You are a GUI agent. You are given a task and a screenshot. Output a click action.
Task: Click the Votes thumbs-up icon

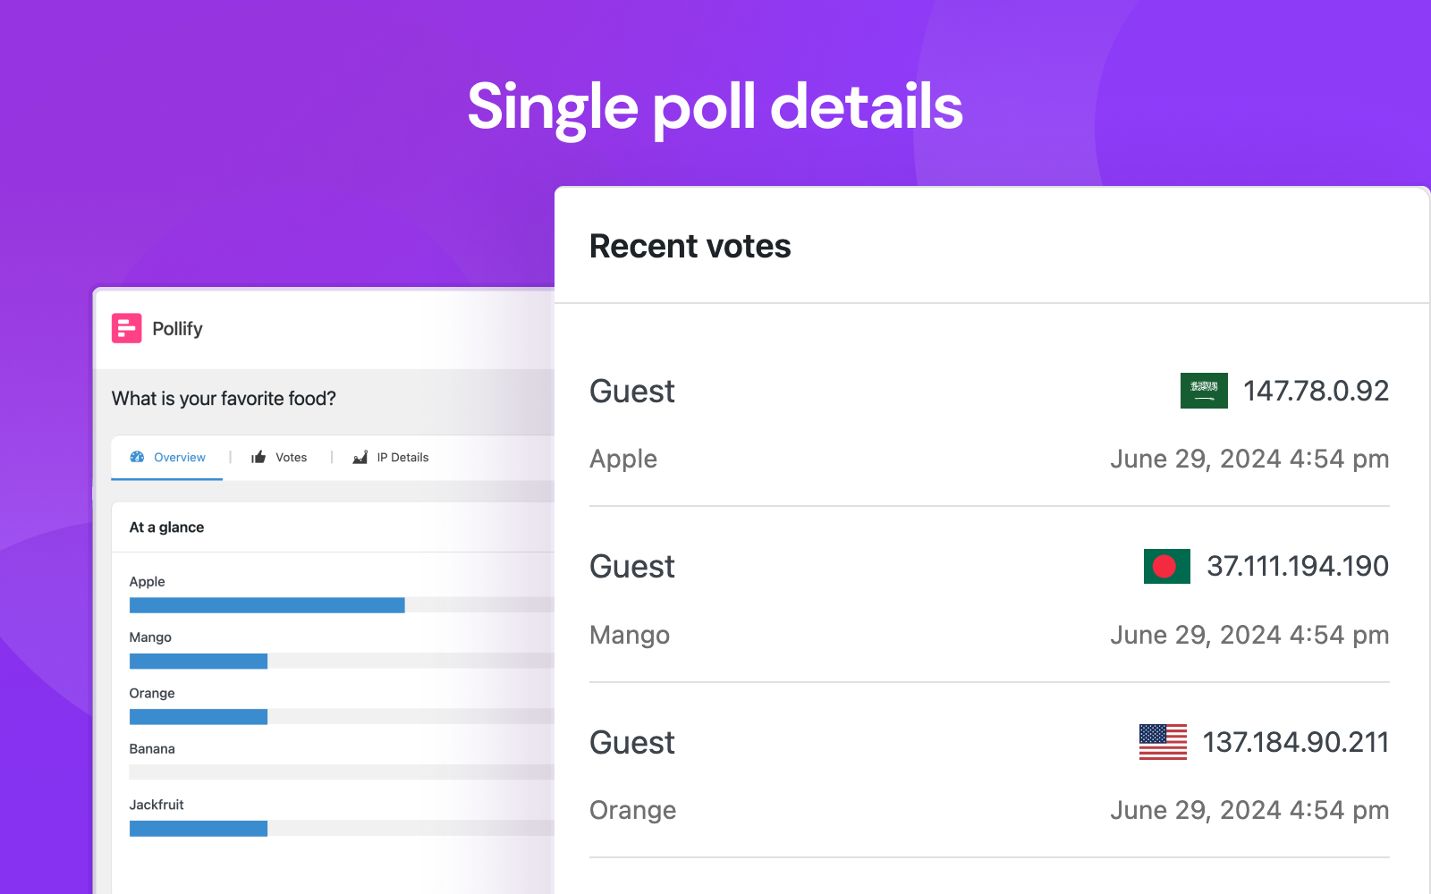point(258,457)
